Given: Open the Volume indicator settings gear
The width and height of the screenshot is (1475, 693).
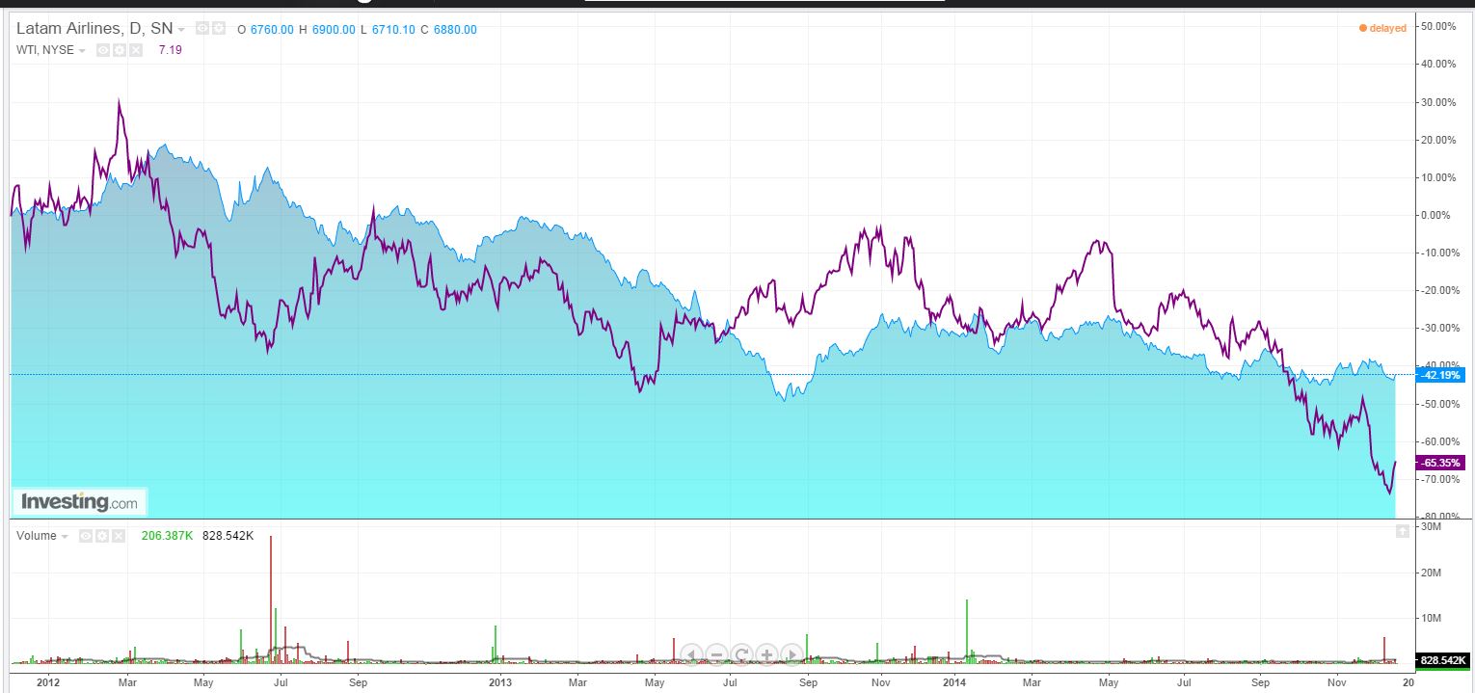Looking at the screenshot, I should (102, 536).
